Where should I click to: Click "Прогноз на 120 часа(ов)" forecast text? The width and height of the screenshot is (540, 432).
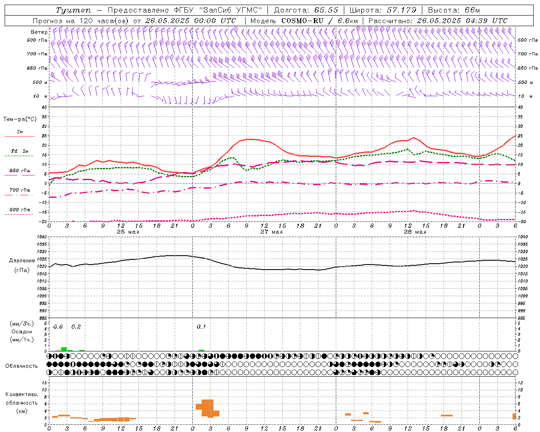tap(81, 21)
